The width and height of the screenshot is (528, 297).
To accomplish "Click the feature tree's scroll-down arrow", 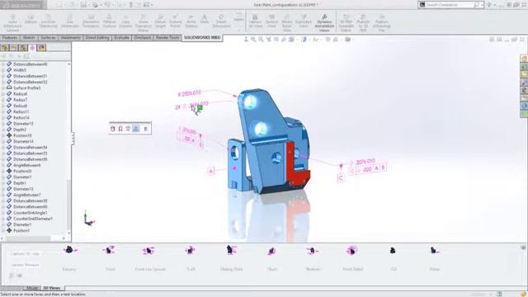I will (69, 233).
